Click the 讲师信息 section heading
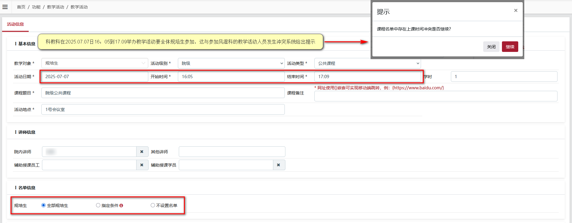The height and width of the screenshot is (223, 572). pos(27,132)
